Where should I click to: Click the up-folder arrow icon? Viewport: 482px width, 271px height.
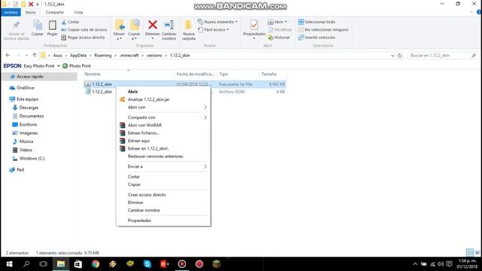coord(35,55)
